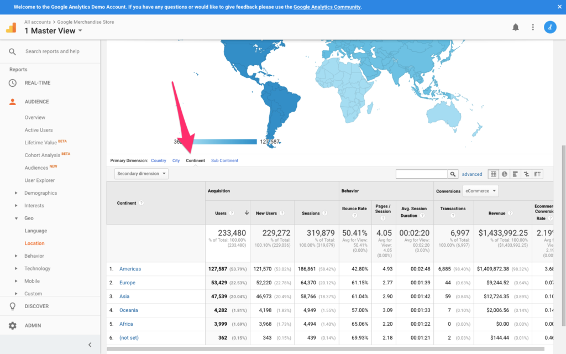Image resolution: width=566 pixels, height=354 pixels.
Task: Switch to the data table view icon
Action: pyautogui.click(x=494, y=174)
